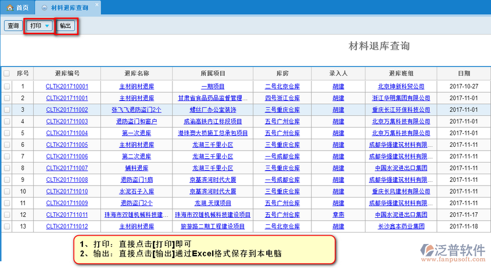This screenshot has width=491, height=268.
Task: Expand the 打印 dropdown arrow
Action: (47, 26)
